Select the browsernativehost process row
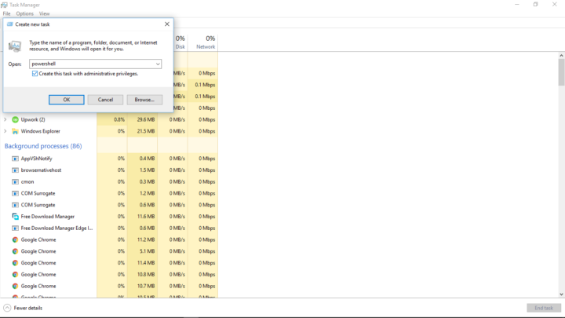Viewport: 565px width, 318px height. pos(109,170)
